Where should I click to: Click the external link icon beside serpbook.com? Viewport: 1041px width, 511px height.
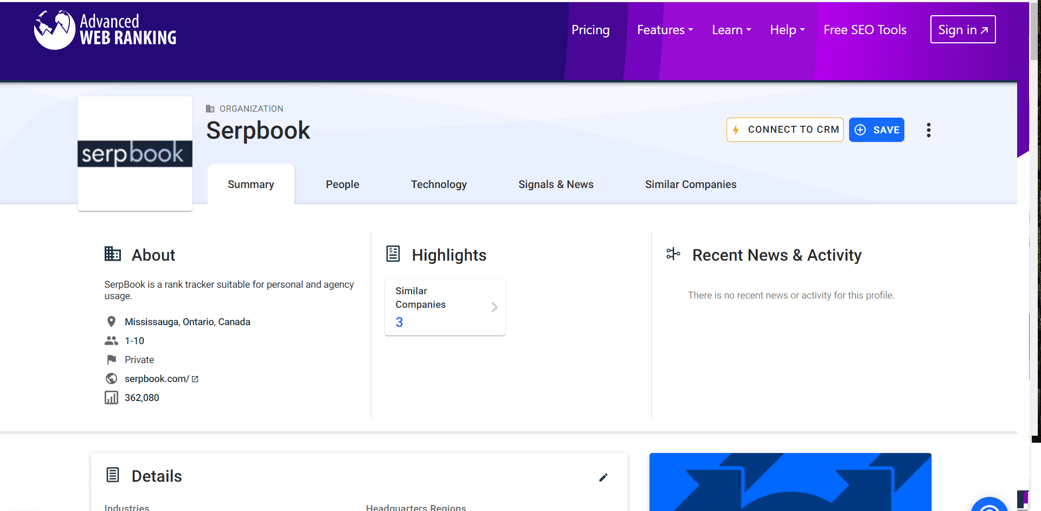195,379
